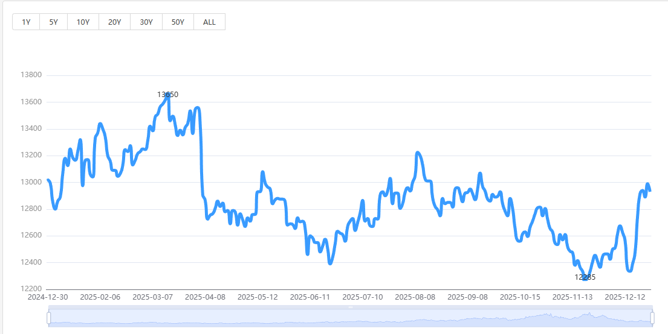Click the right zoom slider handle

tap(652, 317)
